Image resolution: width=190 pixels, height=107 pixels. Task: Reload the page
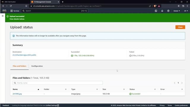[11, 6]
